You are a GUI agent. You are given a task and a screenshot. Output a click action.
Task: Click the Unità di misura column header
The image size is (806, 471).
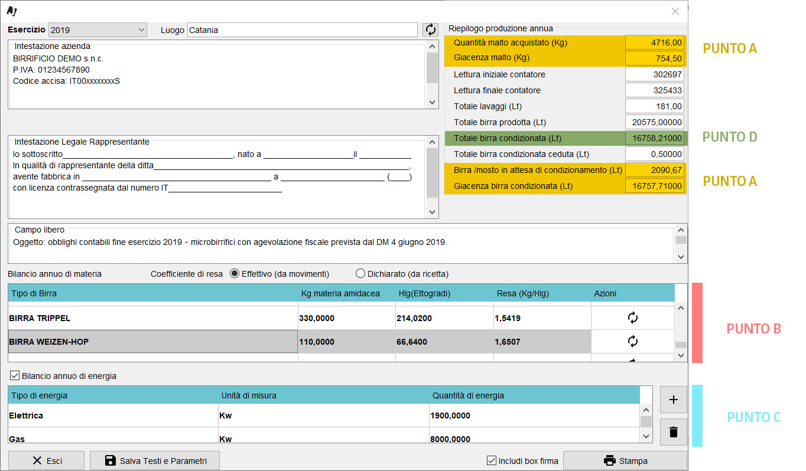(324, 395)
